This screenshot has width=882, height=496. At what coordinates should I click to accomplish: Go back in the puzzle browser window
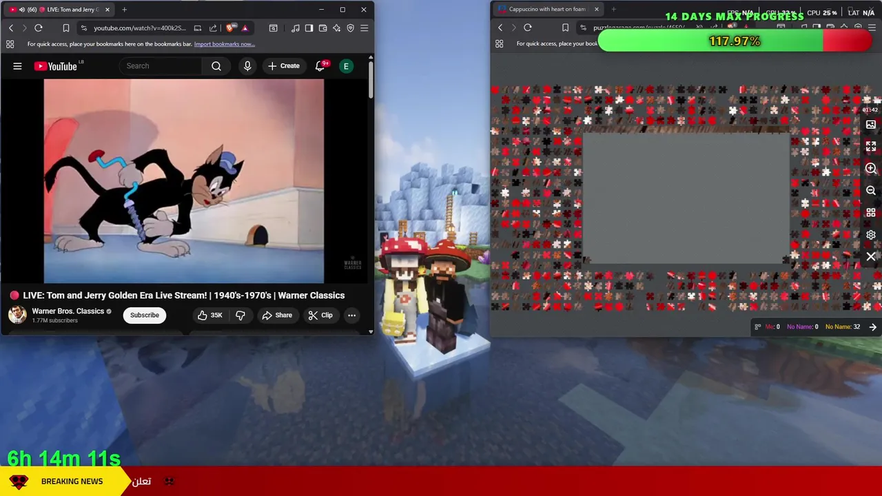(x=500, y=28)
